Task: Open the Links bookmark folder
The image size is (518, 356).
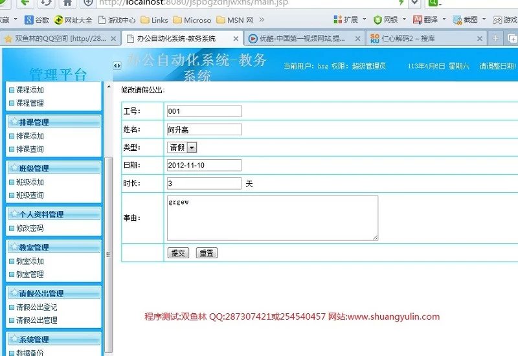Action: coord(154,20)
